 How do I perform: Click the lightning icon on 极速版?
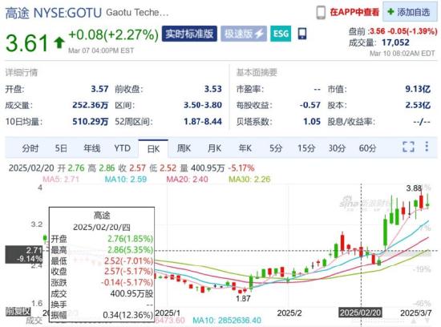click(x=259, y=34)
